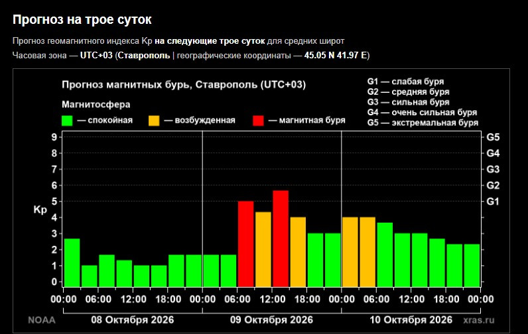Click the '12:00' time label above 08 Октября
528x334 pixels.
133,299
